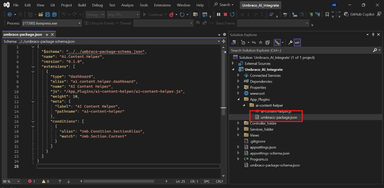Viewport: 384px width, 188px height.
Task: Click Collapse All in Solution Explorer toolbar
Action: pos(261,43)
